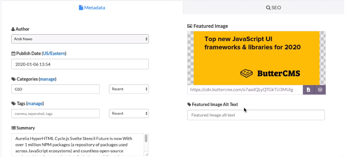The height and width of the screenshot is (158, 345).
Task: Click the tags icon beside Categories label
Action: click(14, 79)
